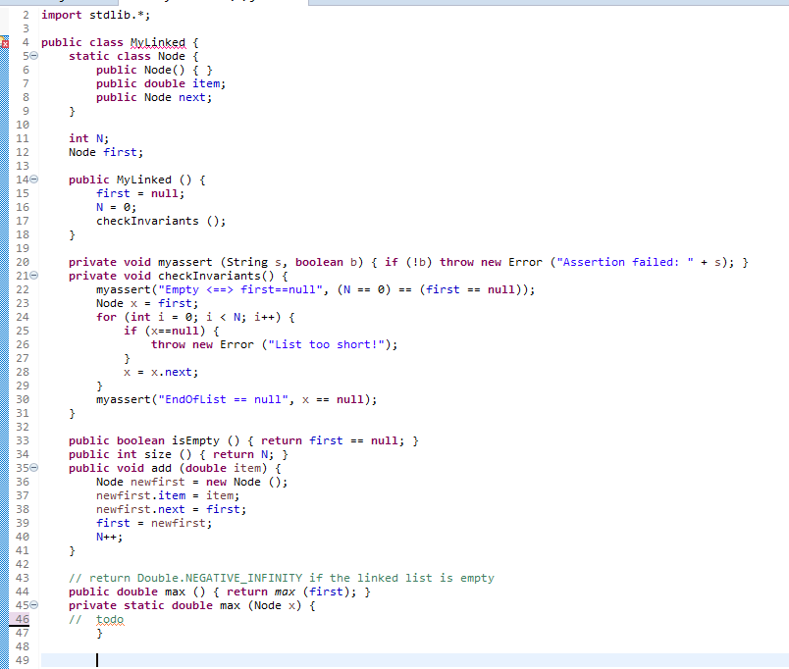Image resolution: width=789 pixels, height=669 pixels.
Task: Click the underlined 'todo' comment word
Action: (110, 619)
